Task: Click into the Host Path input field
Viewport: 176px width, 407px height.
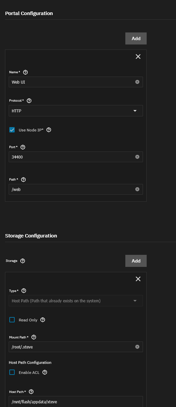Action: pyautogui.click(x=76, y=401)
